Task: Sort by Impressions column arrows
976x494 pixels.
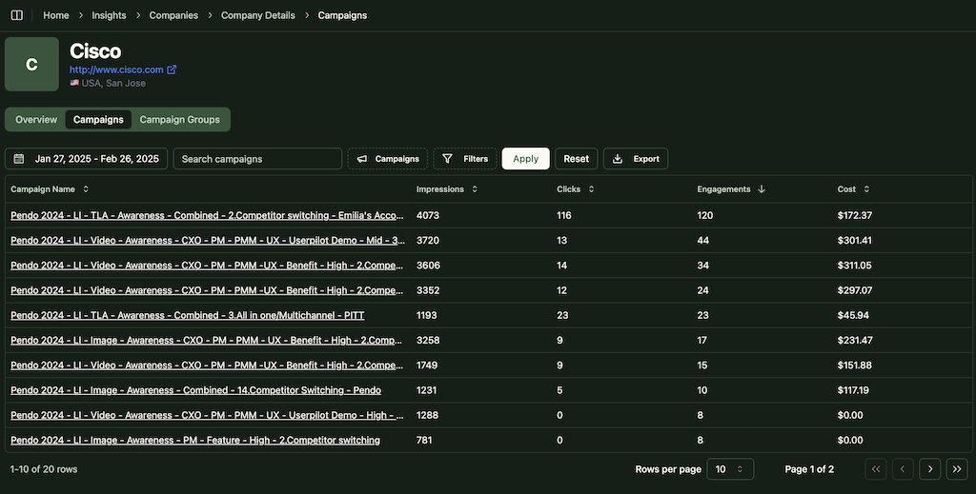Action: [x=475, y=188]
